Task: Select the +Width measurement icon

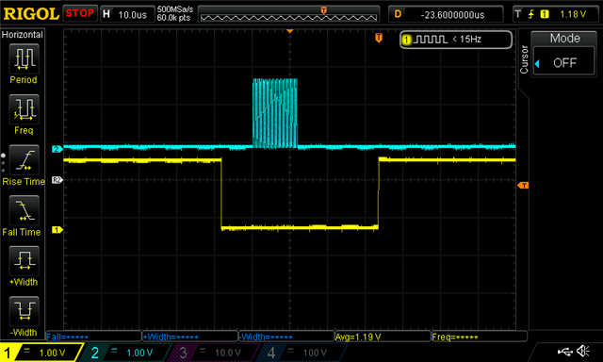Action: [24, 261]
